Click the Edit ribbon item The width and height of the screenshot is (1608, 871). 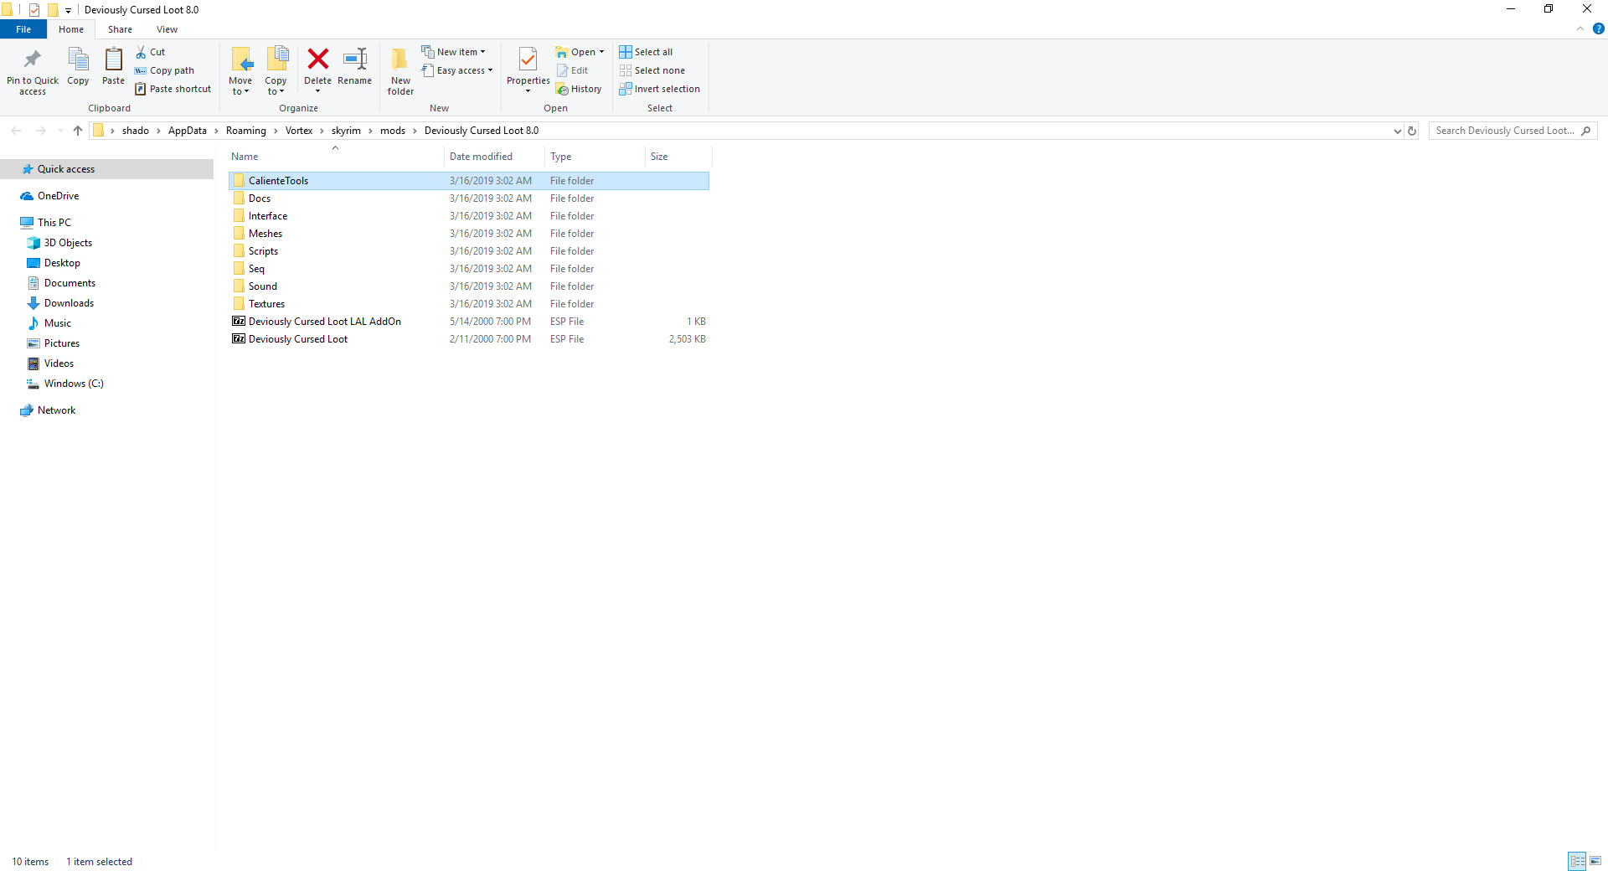click(x=573, y=70)
